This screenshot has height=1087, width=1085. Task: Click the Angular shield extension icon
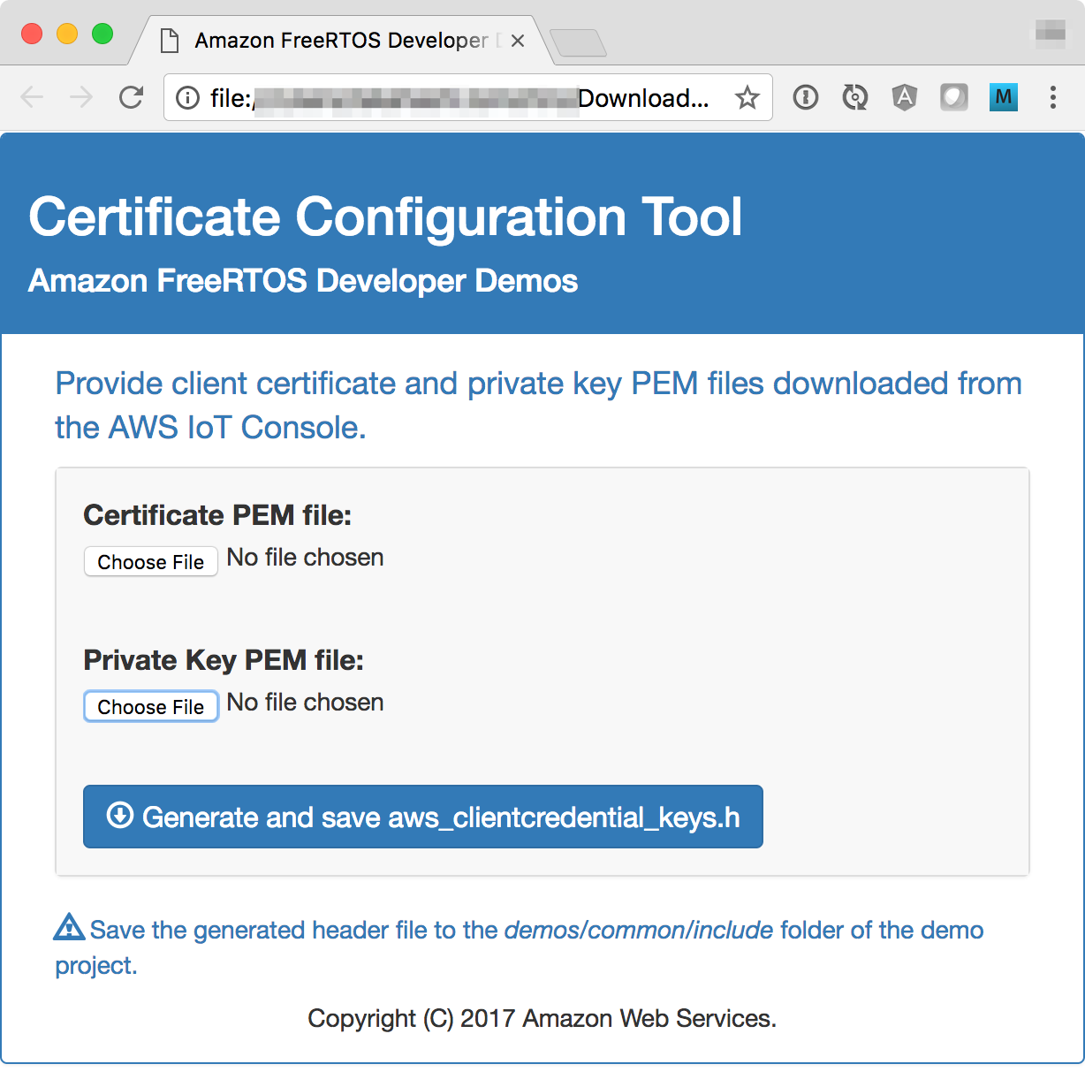(904, 97)
